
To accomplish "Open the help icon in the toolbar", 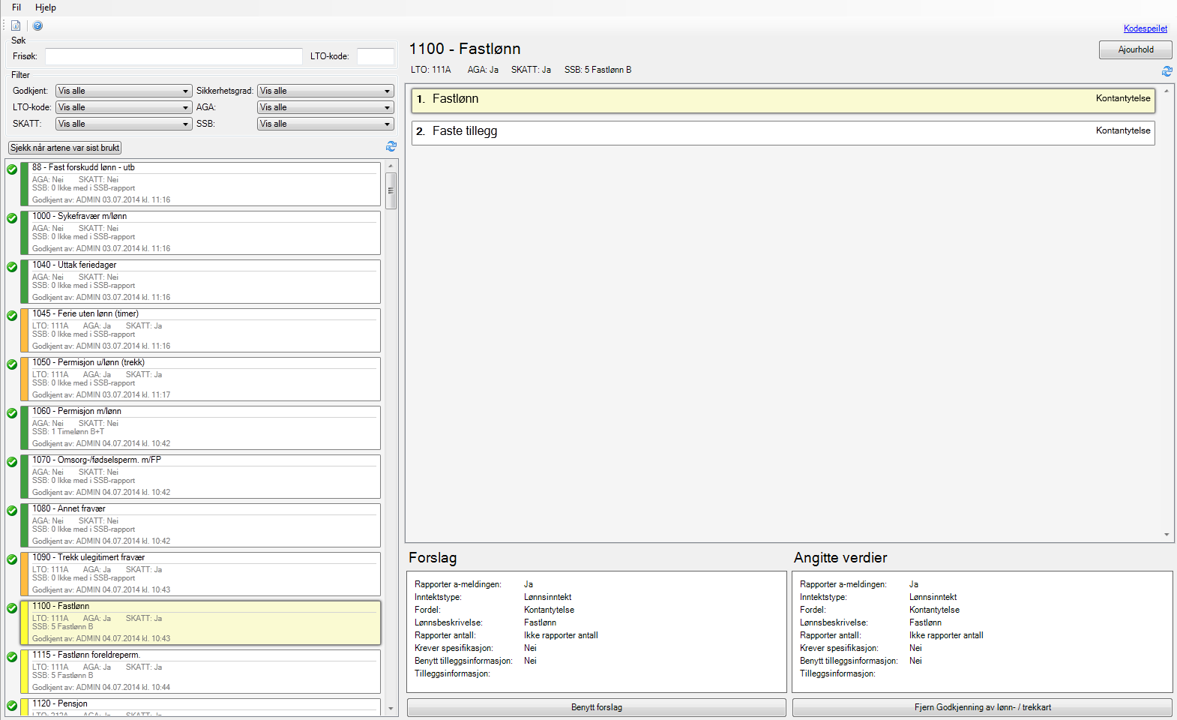I will [37, 25].
